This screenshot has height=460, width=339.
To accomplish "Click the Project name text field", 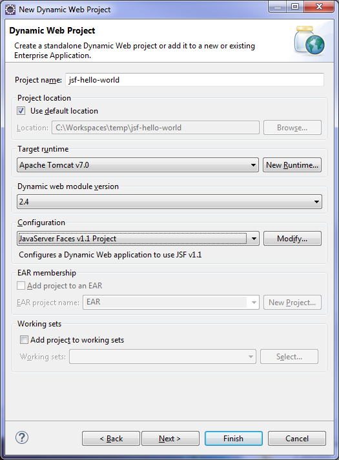I will coord(194,80).
